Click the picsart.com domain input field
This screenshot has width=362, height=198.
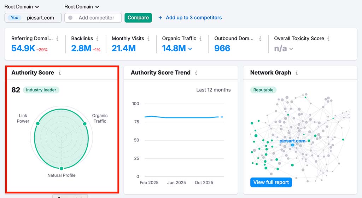(x=33, y=18)
